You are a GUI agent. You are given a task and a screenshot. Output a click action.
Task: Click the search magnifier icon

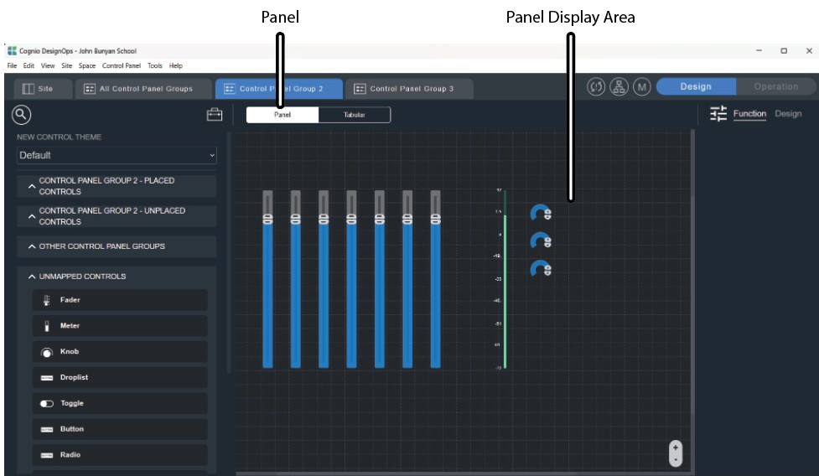click(22, 115)
